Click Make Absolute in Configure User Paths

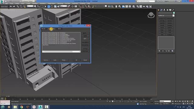pyautogui.click(x=85, y=45)
